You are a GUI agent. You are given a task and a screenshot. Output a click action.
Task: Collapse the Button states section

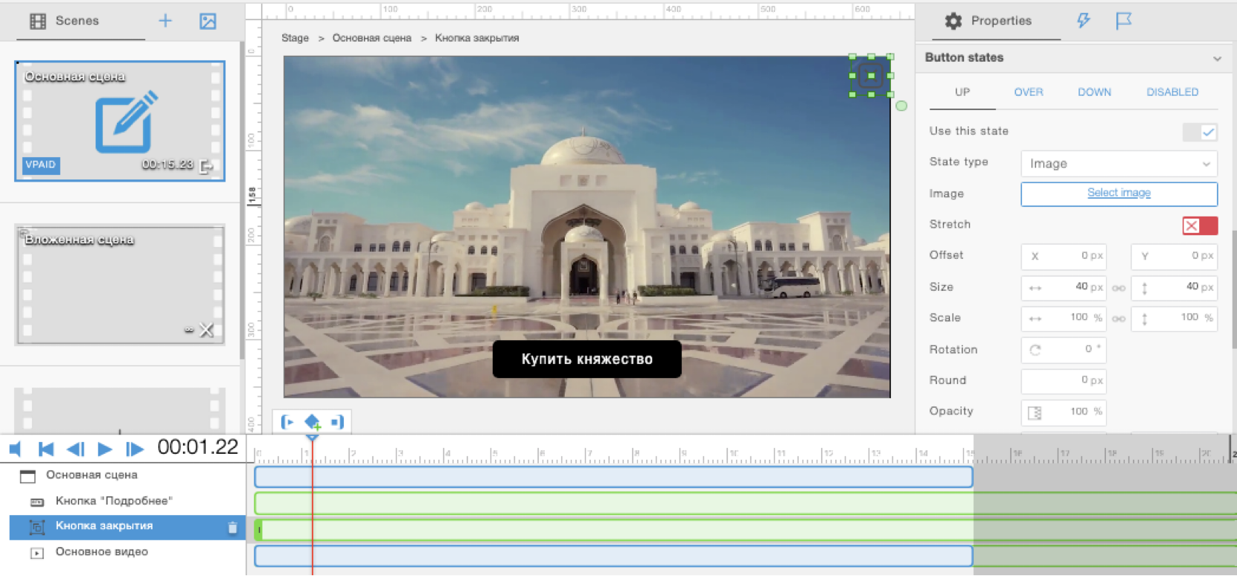[1217, 58]
